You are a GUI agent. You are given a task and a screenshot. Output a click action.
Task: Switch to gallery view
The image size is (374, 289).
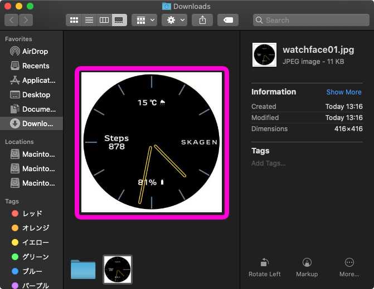coord(119,20)
